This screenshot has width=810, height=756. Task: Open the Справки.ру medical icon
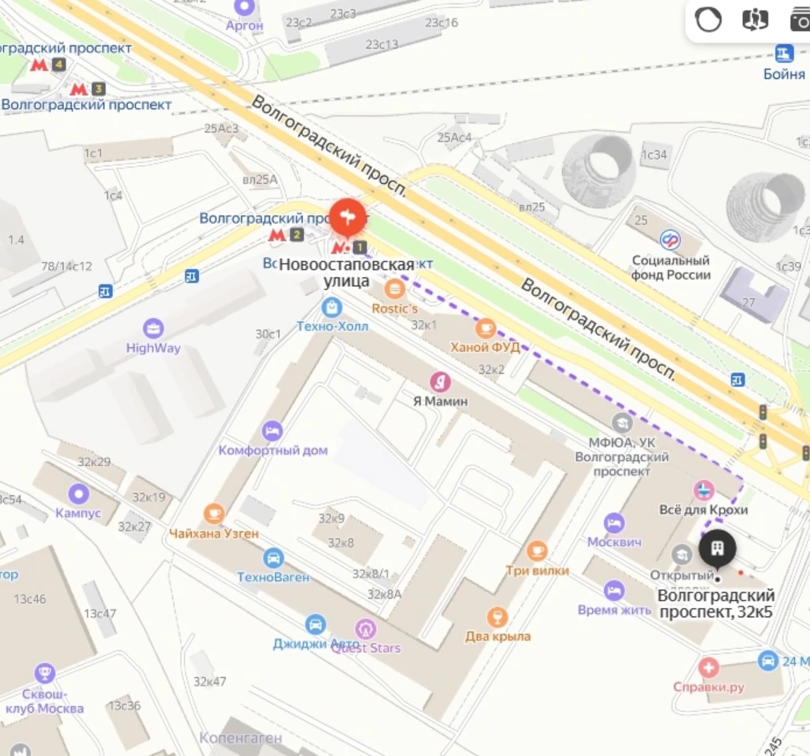(709, 668)
